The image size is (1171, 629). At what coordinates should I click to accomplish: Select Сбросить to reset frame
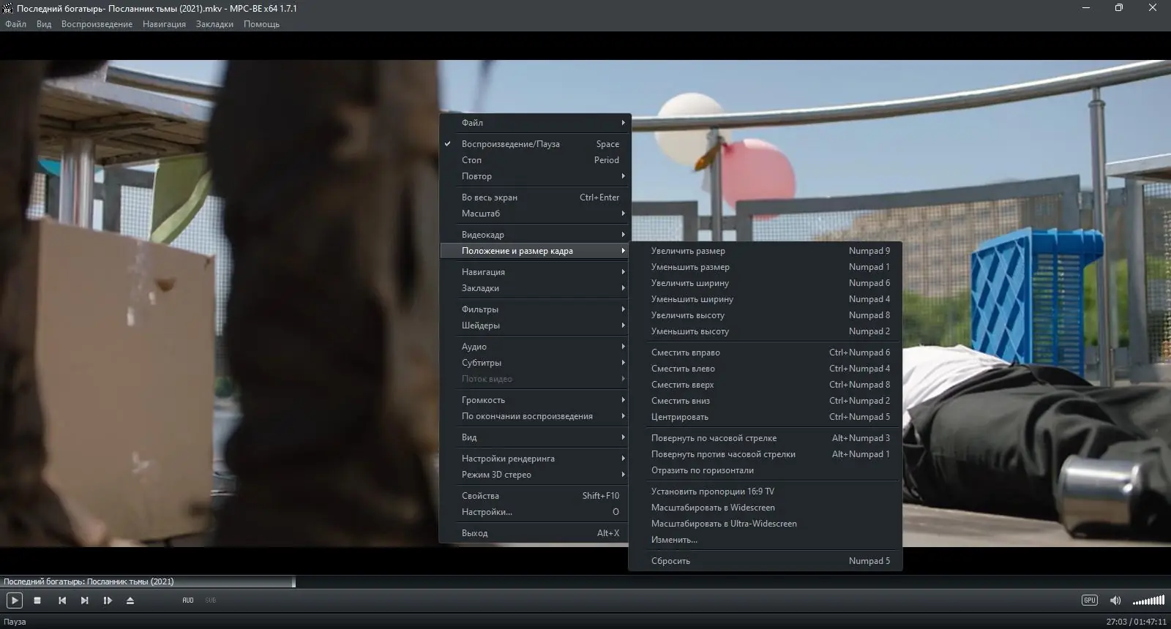pyautogui.click(x=766, y=561)
